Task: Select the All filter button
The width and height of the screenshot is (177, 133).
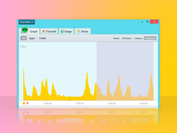Action: [24, 38]
